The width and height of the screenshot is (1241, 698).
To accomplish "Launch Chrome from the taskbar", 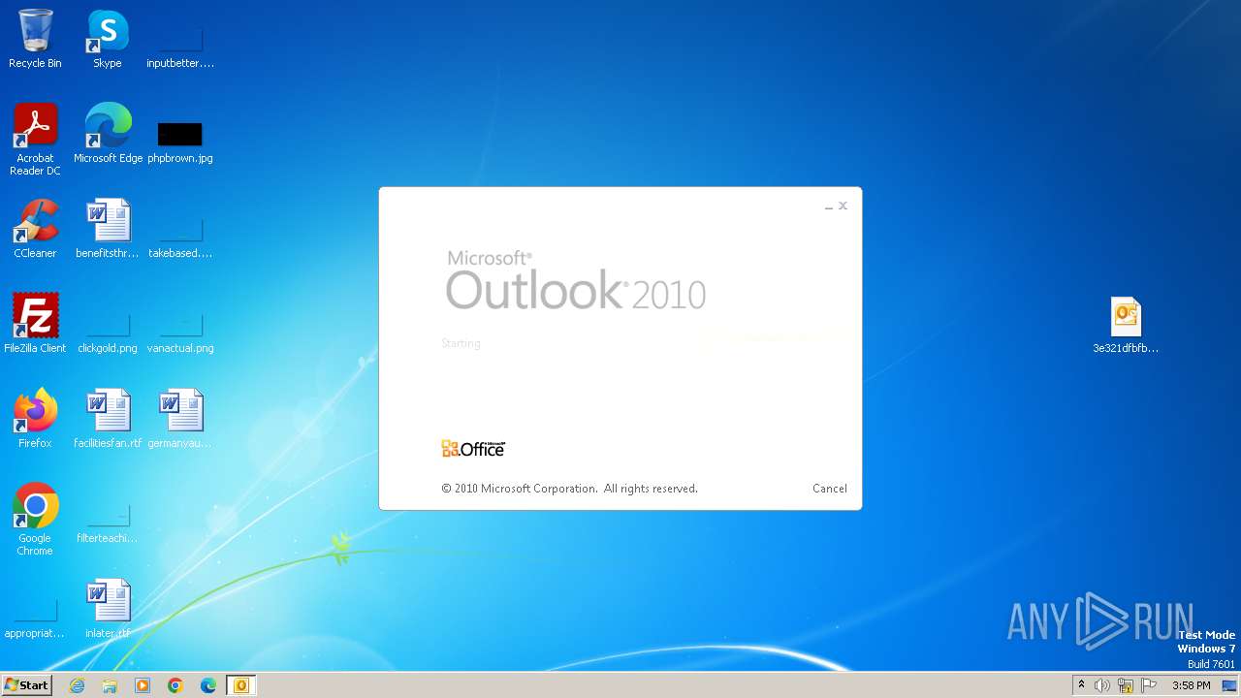I will tap(175, 685).
